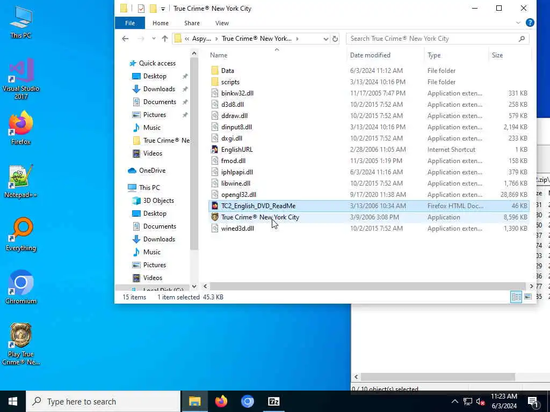Click the network tray icon
Screen dimensions: 550x412
468,401
